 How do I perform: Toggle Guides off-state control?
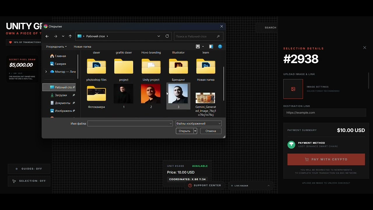pyautogui.click(x=29, y=169)
